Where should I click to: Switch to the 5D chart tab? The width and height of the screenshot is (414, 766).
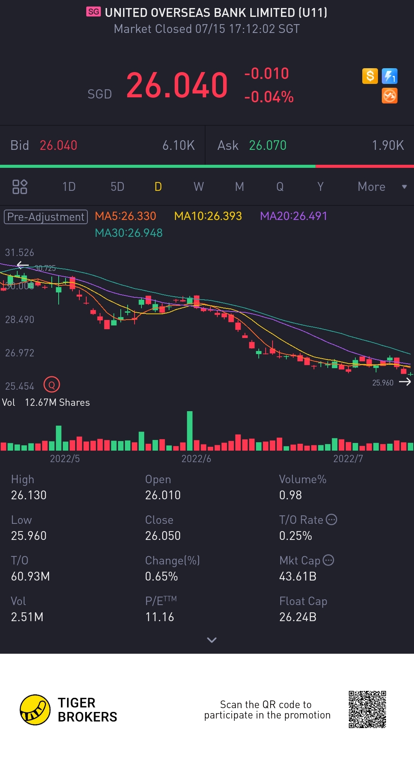coord(117,187)
